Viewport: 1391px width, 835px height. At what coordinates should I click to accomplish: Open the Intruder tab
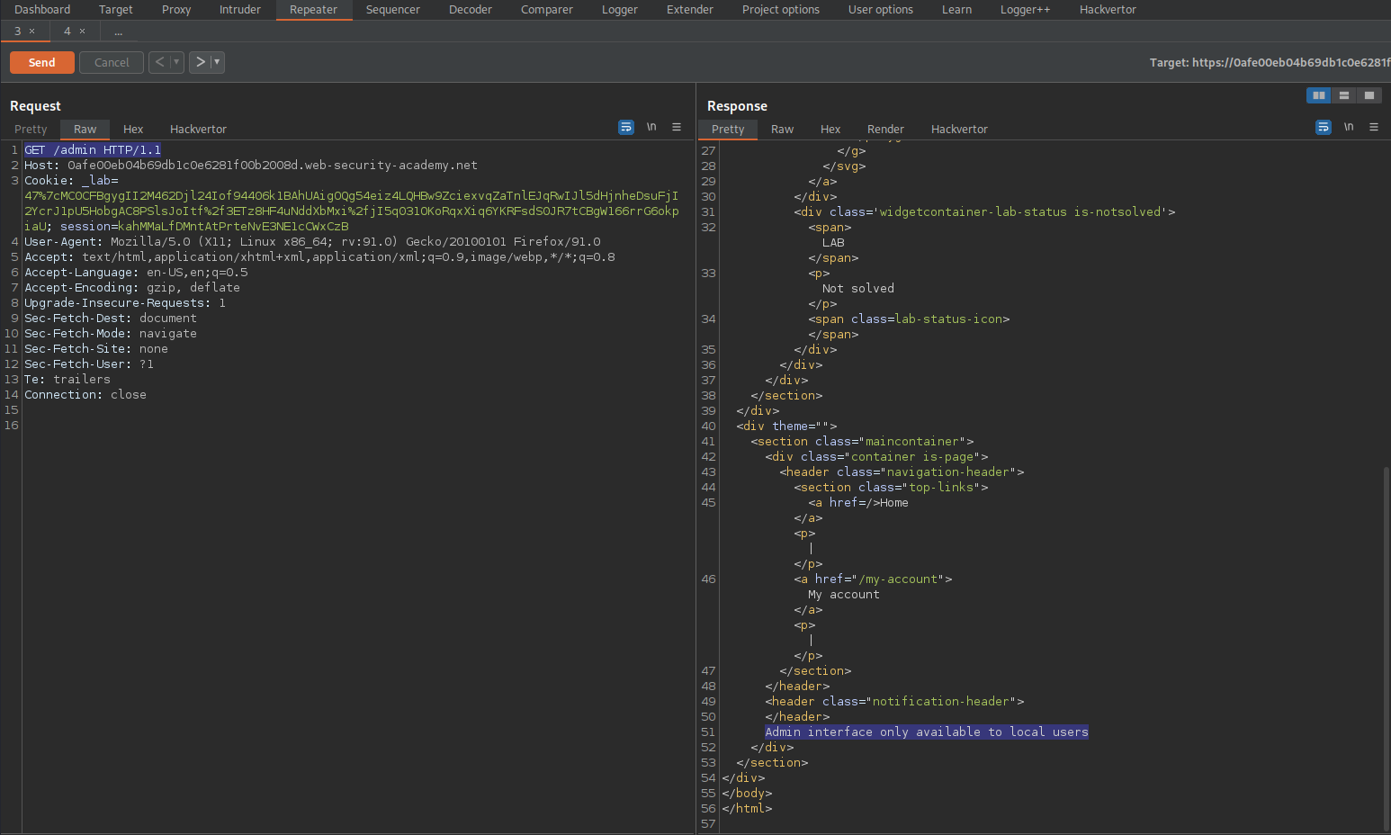coord(240,10)
